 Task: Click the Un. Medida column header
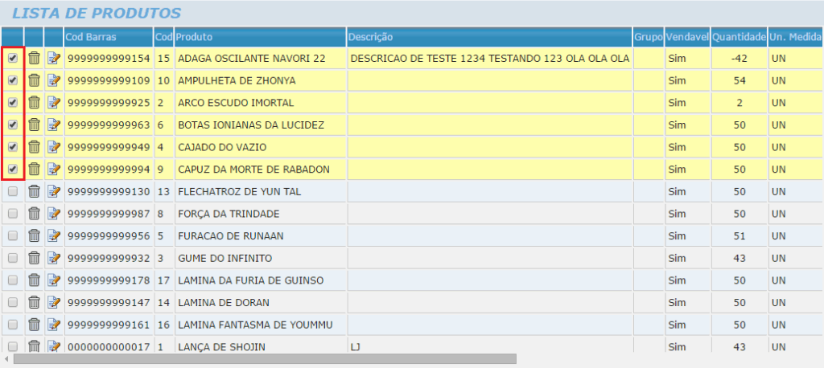click(x=796, y=37)
